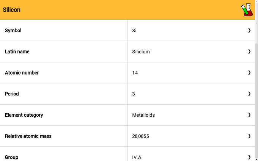This screenshot has height=161, width=258.
Task: Open the chevron next to 28,0855
Action: point(249,136)
